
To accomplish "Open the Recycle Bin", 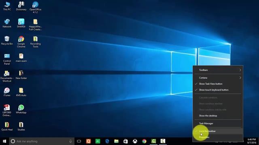I will [x=7, y=41].
